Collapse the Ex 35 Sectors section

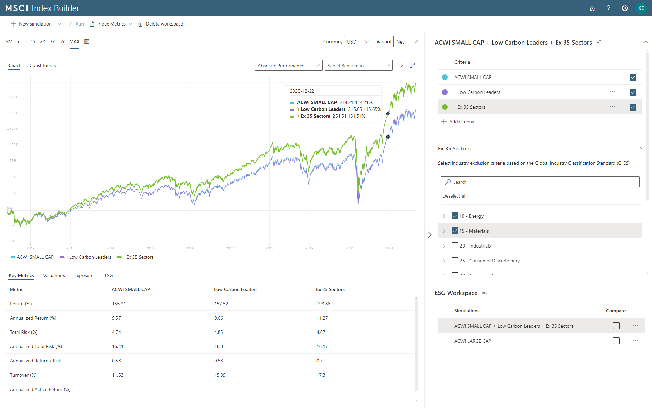(x=640, y=148)
